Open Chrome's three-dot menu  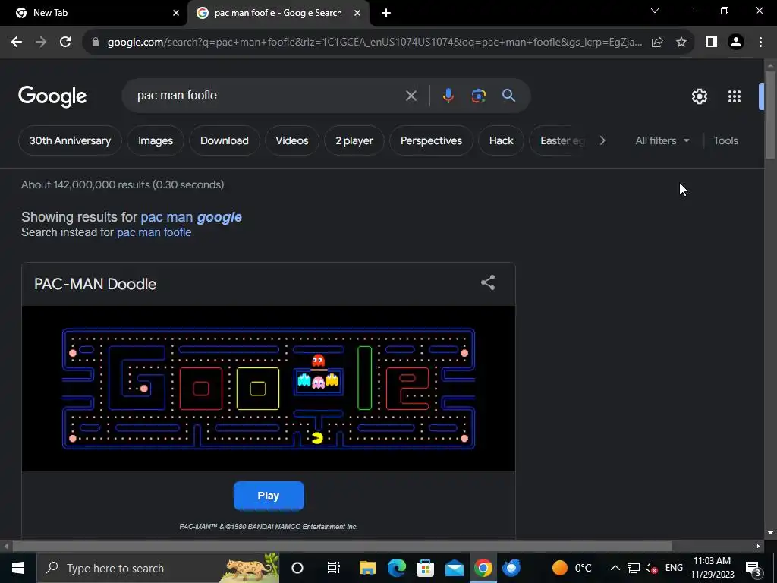click(760, 43)
